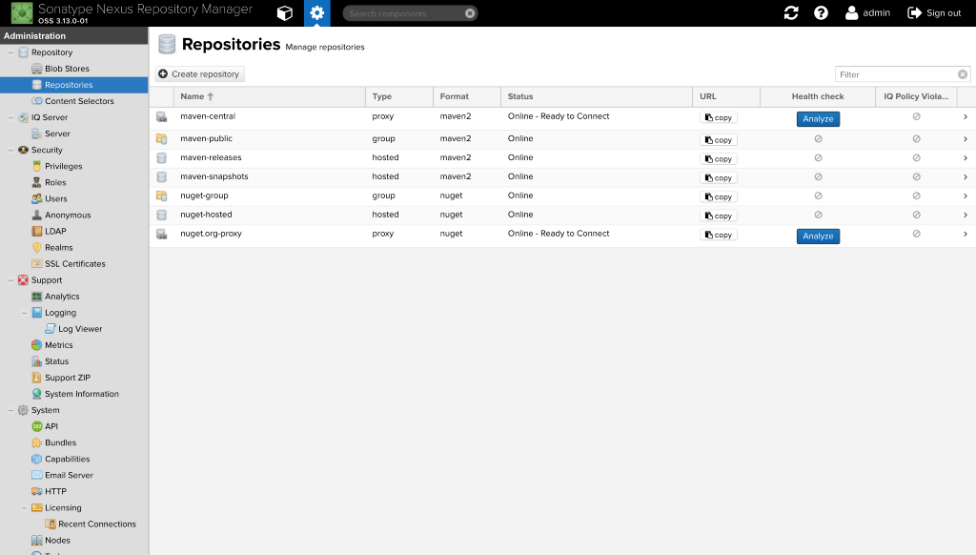Image resolution: width=976 pixels, height=555 pixels.
Task: Collapse the Logging tree node
Action: pos(24,313)
